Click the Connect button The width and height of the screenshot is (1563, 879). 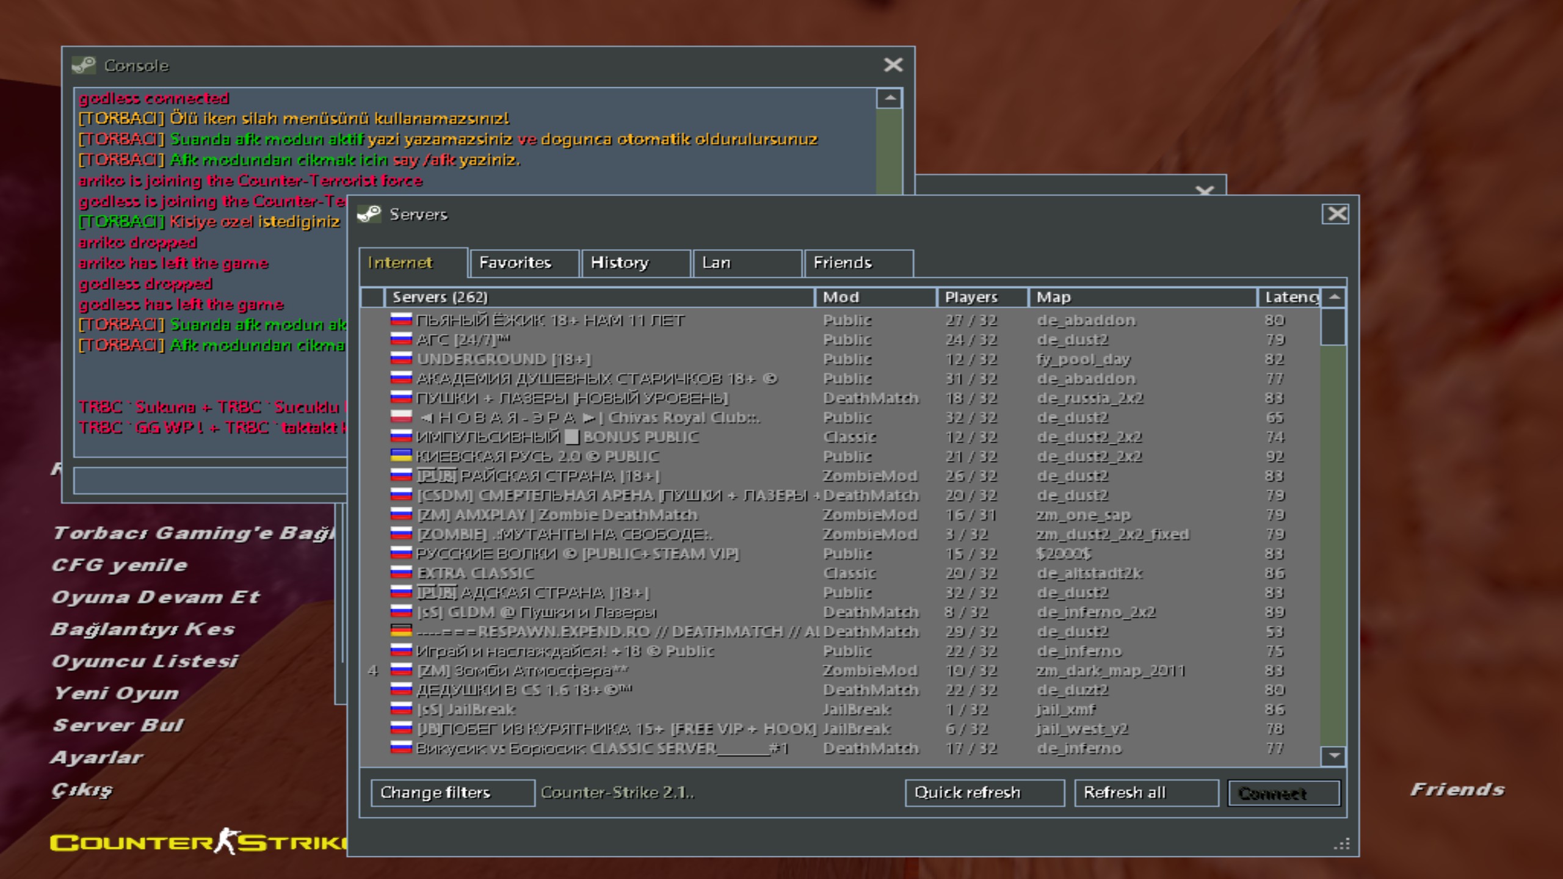pyautogui.click(x=1284, y=793)
